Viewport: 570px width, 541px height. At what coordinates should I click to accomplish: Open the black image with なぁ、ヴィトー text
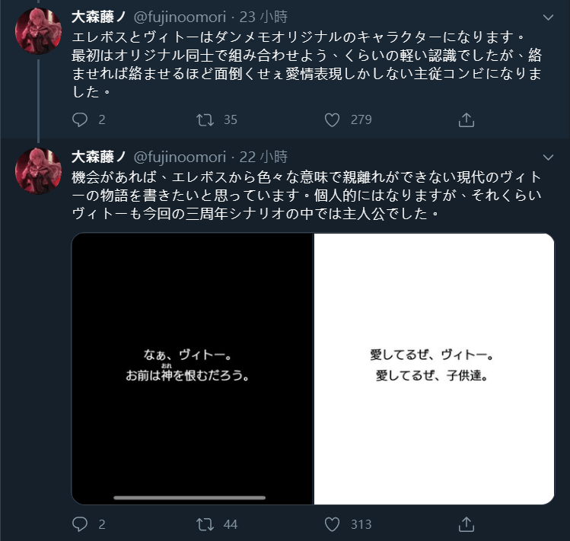pyautogui.click(x=193, y=369)
